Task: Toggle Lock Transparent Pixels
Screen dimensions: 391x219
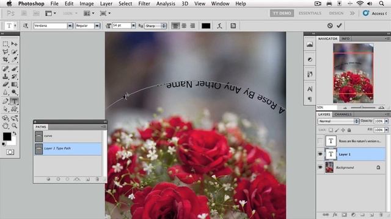Action: (331, 130)
